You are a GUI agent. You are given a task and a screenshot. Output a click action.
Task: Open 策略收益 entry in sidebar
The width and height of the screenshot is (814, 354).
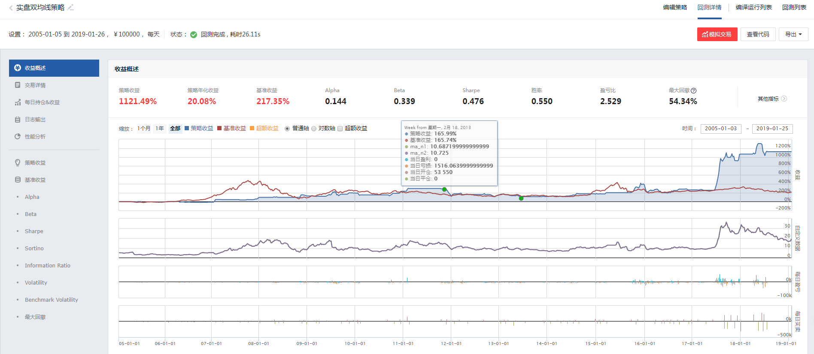pyautogui.click(x=35, y=163)
